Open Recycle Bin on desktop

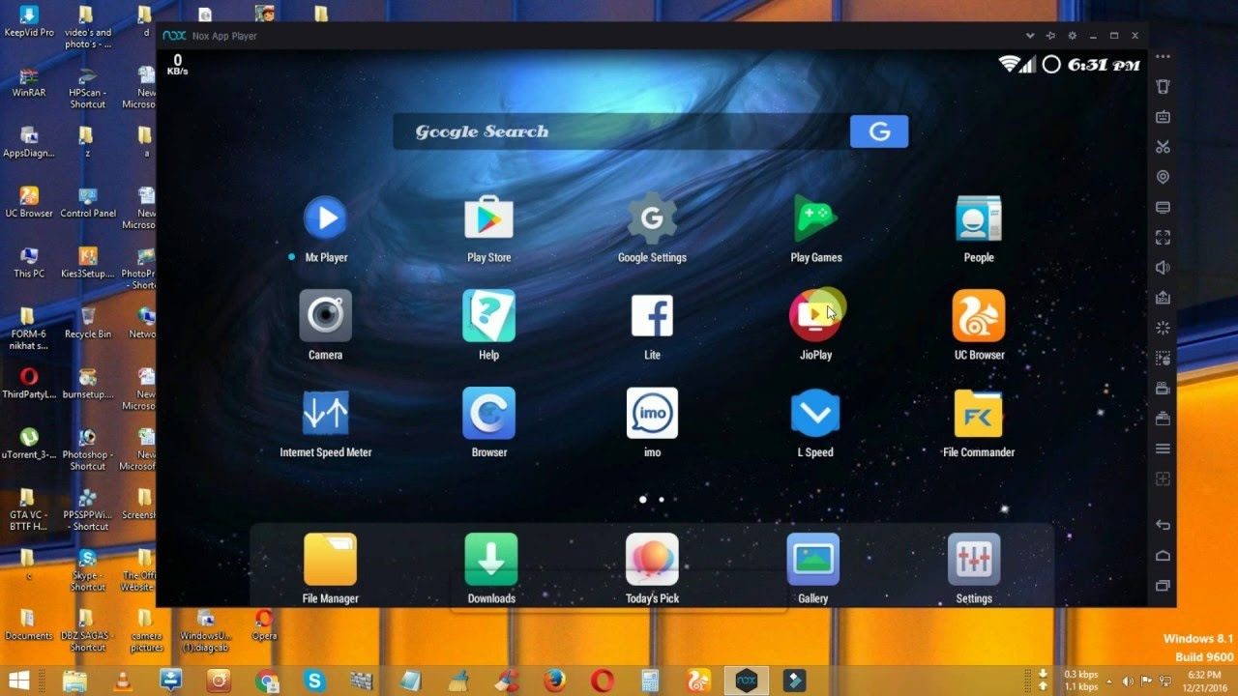[88, 323]
